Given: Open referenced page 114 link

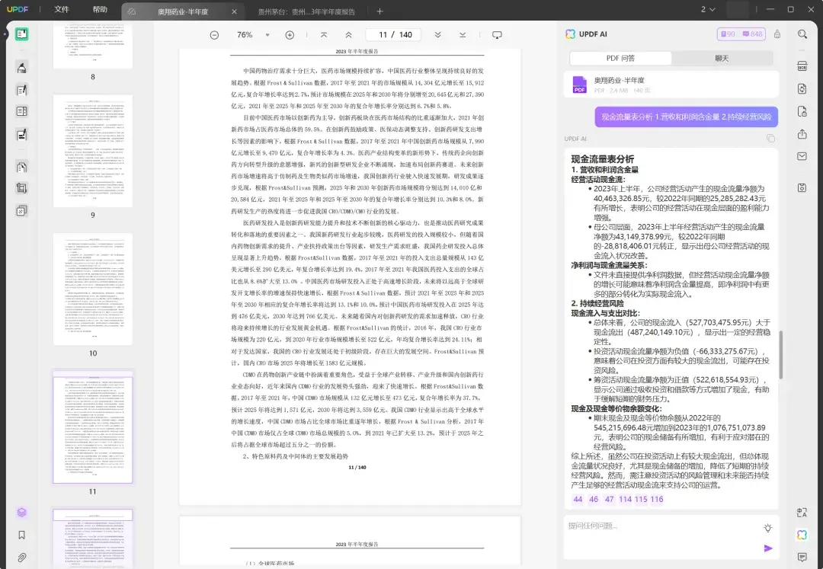Looking at the screenshot, I should tap(625, 499).
